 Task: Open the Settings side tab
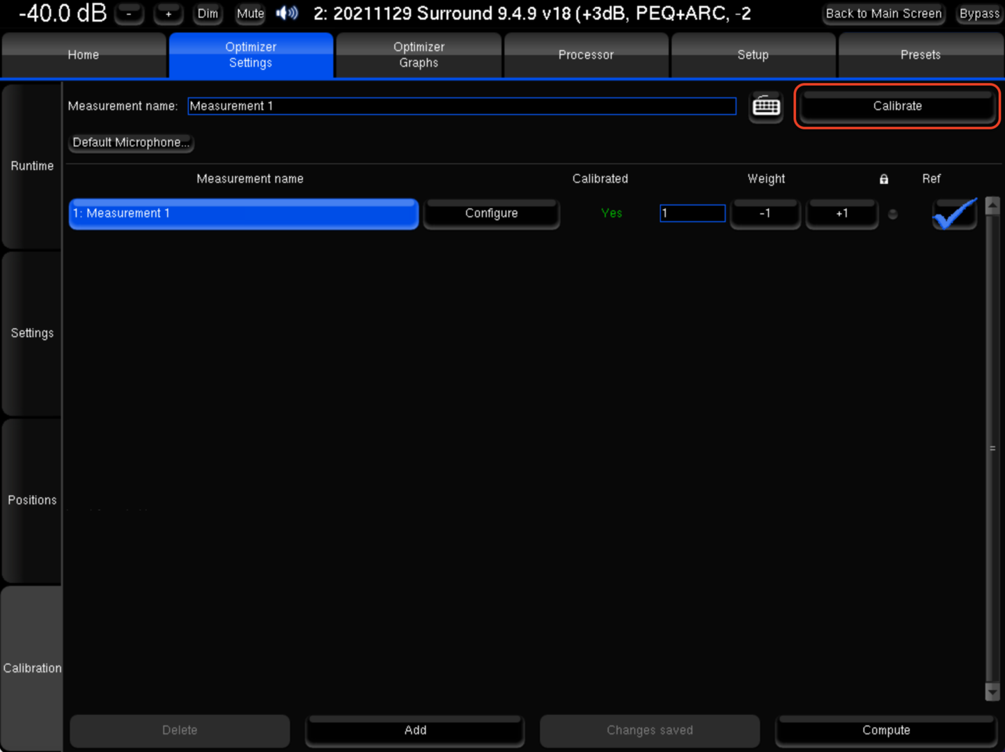tap(31, 333)
